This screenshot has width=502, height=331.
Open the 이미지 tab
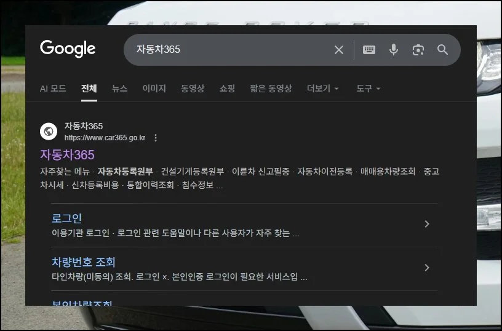[154, 89]
